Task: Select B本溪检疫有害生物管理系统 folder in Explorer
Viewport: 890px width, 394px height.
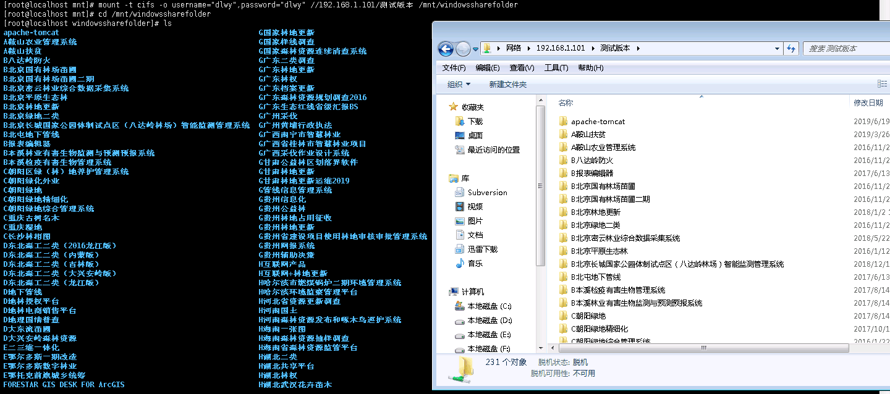Action: (x=618, y=290)
